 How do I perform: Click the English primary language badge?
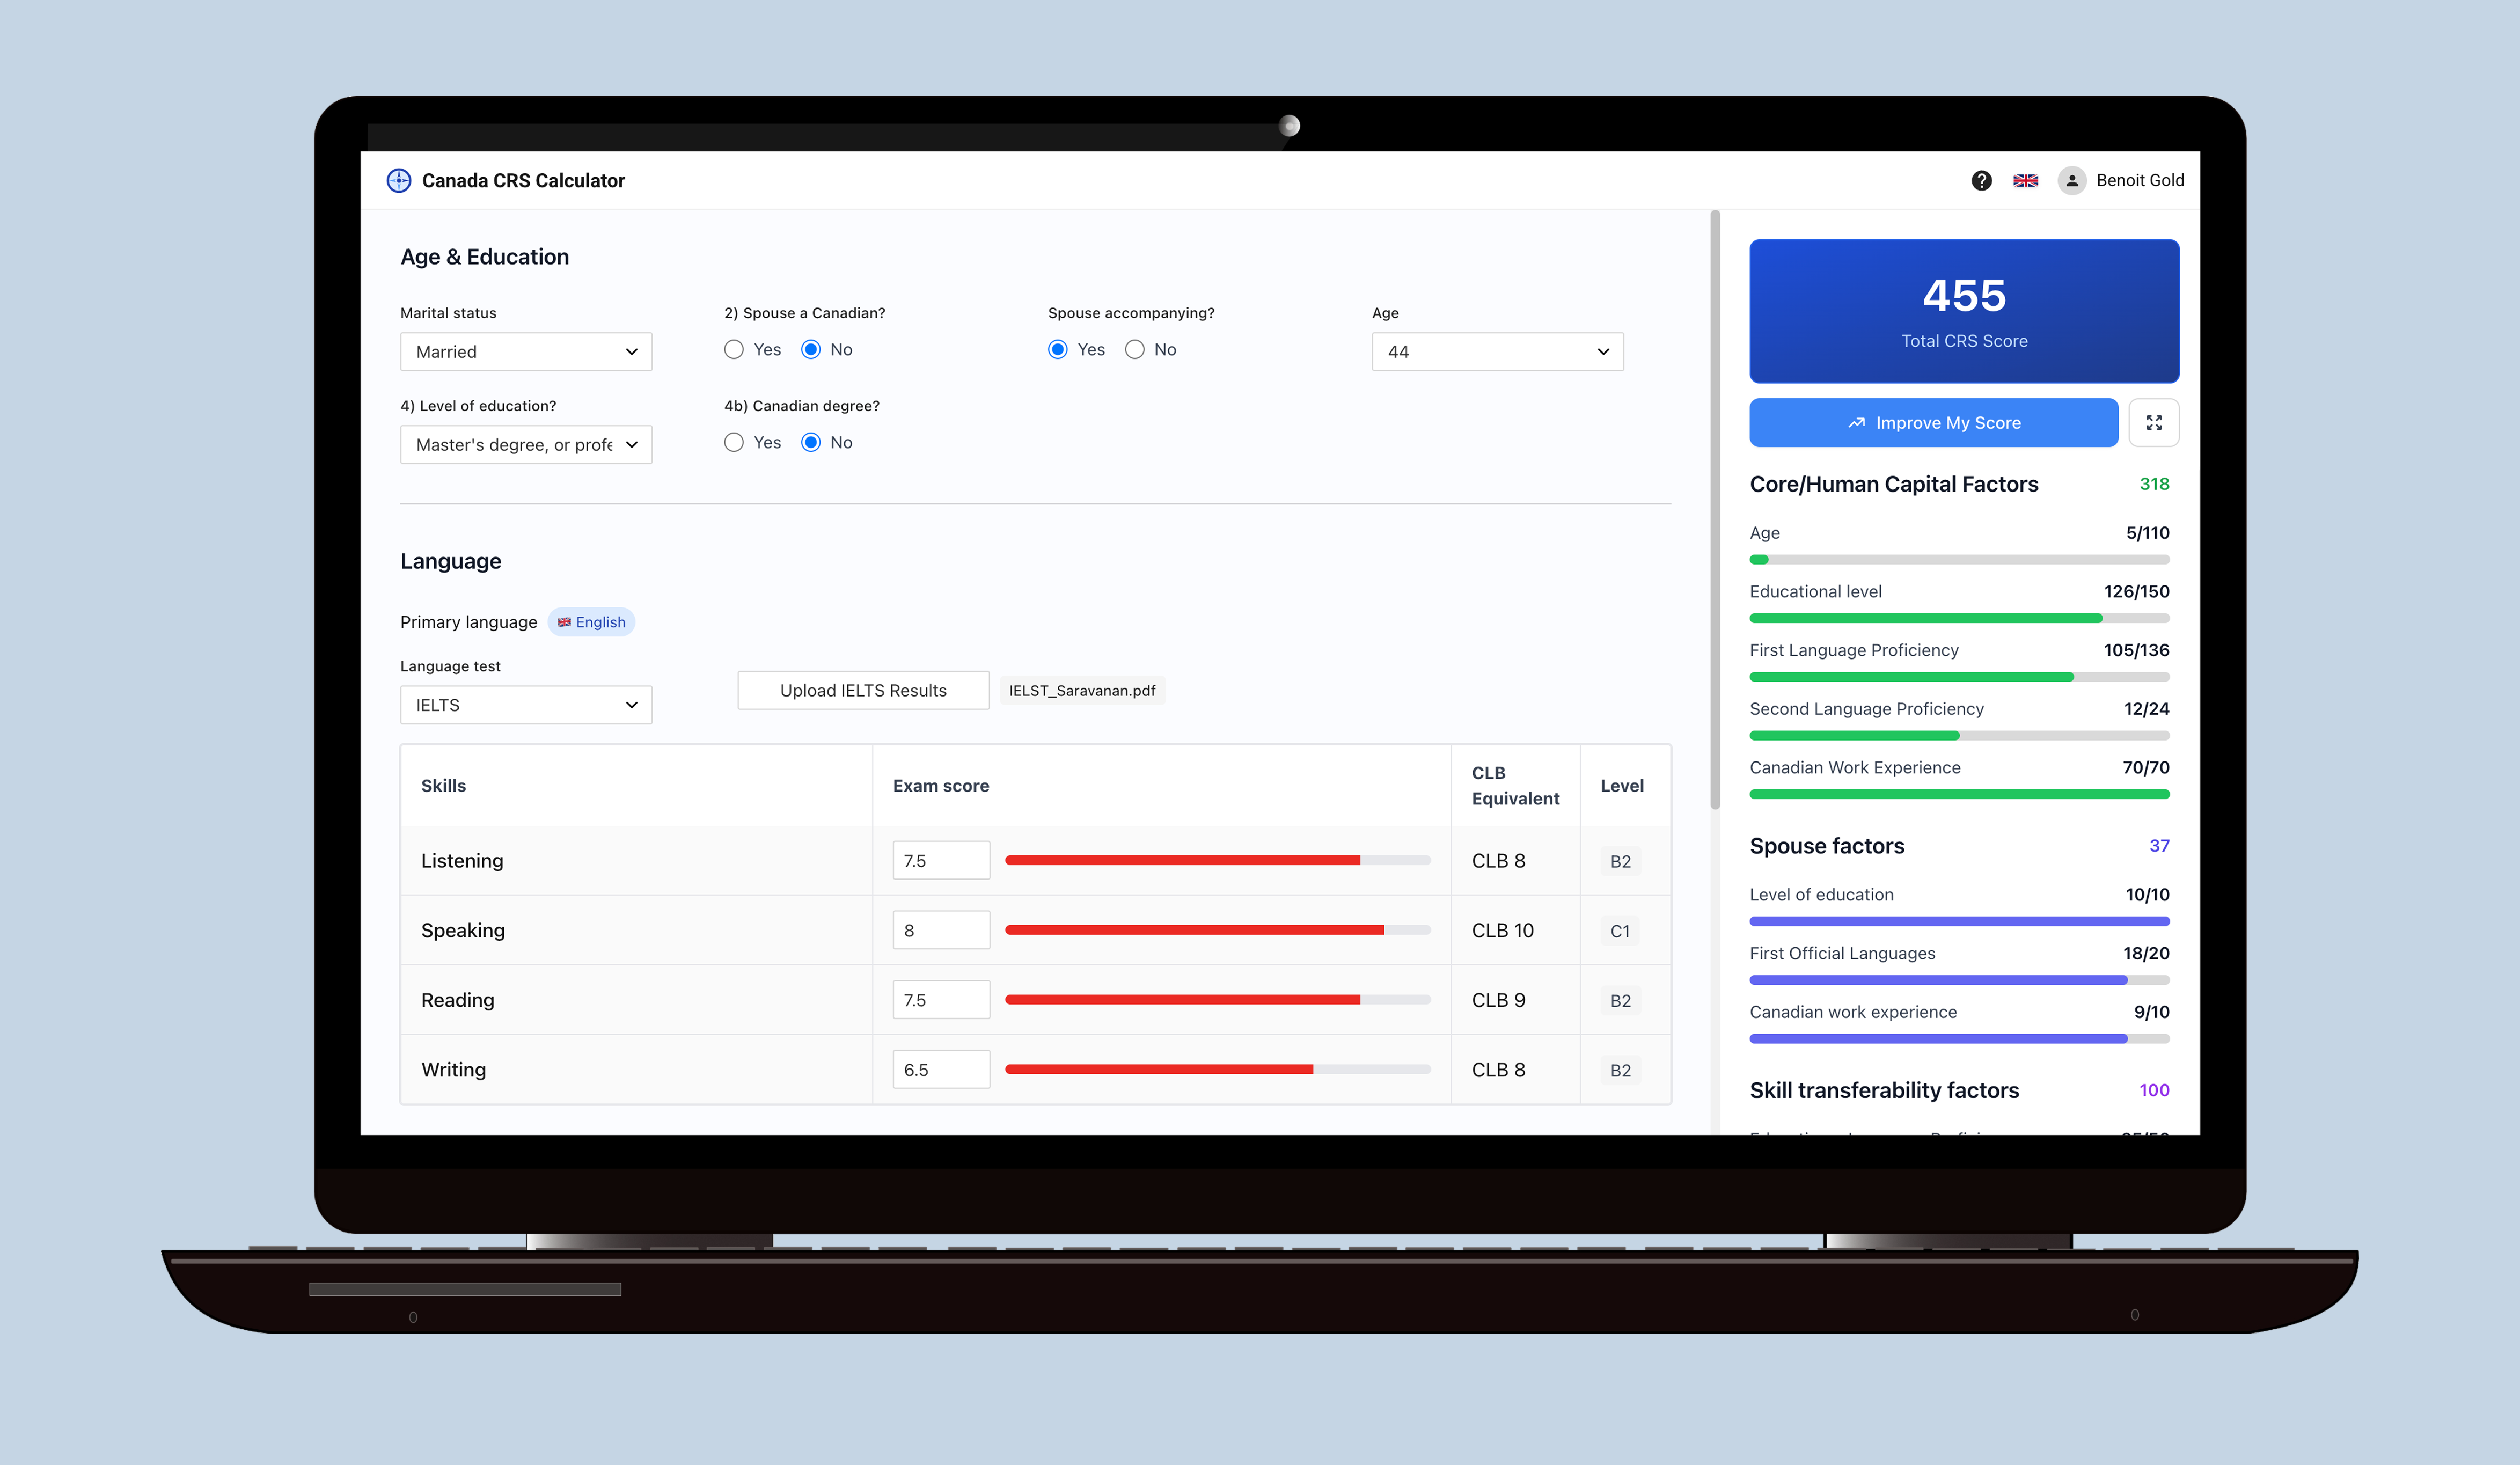(x=591, y=622)
